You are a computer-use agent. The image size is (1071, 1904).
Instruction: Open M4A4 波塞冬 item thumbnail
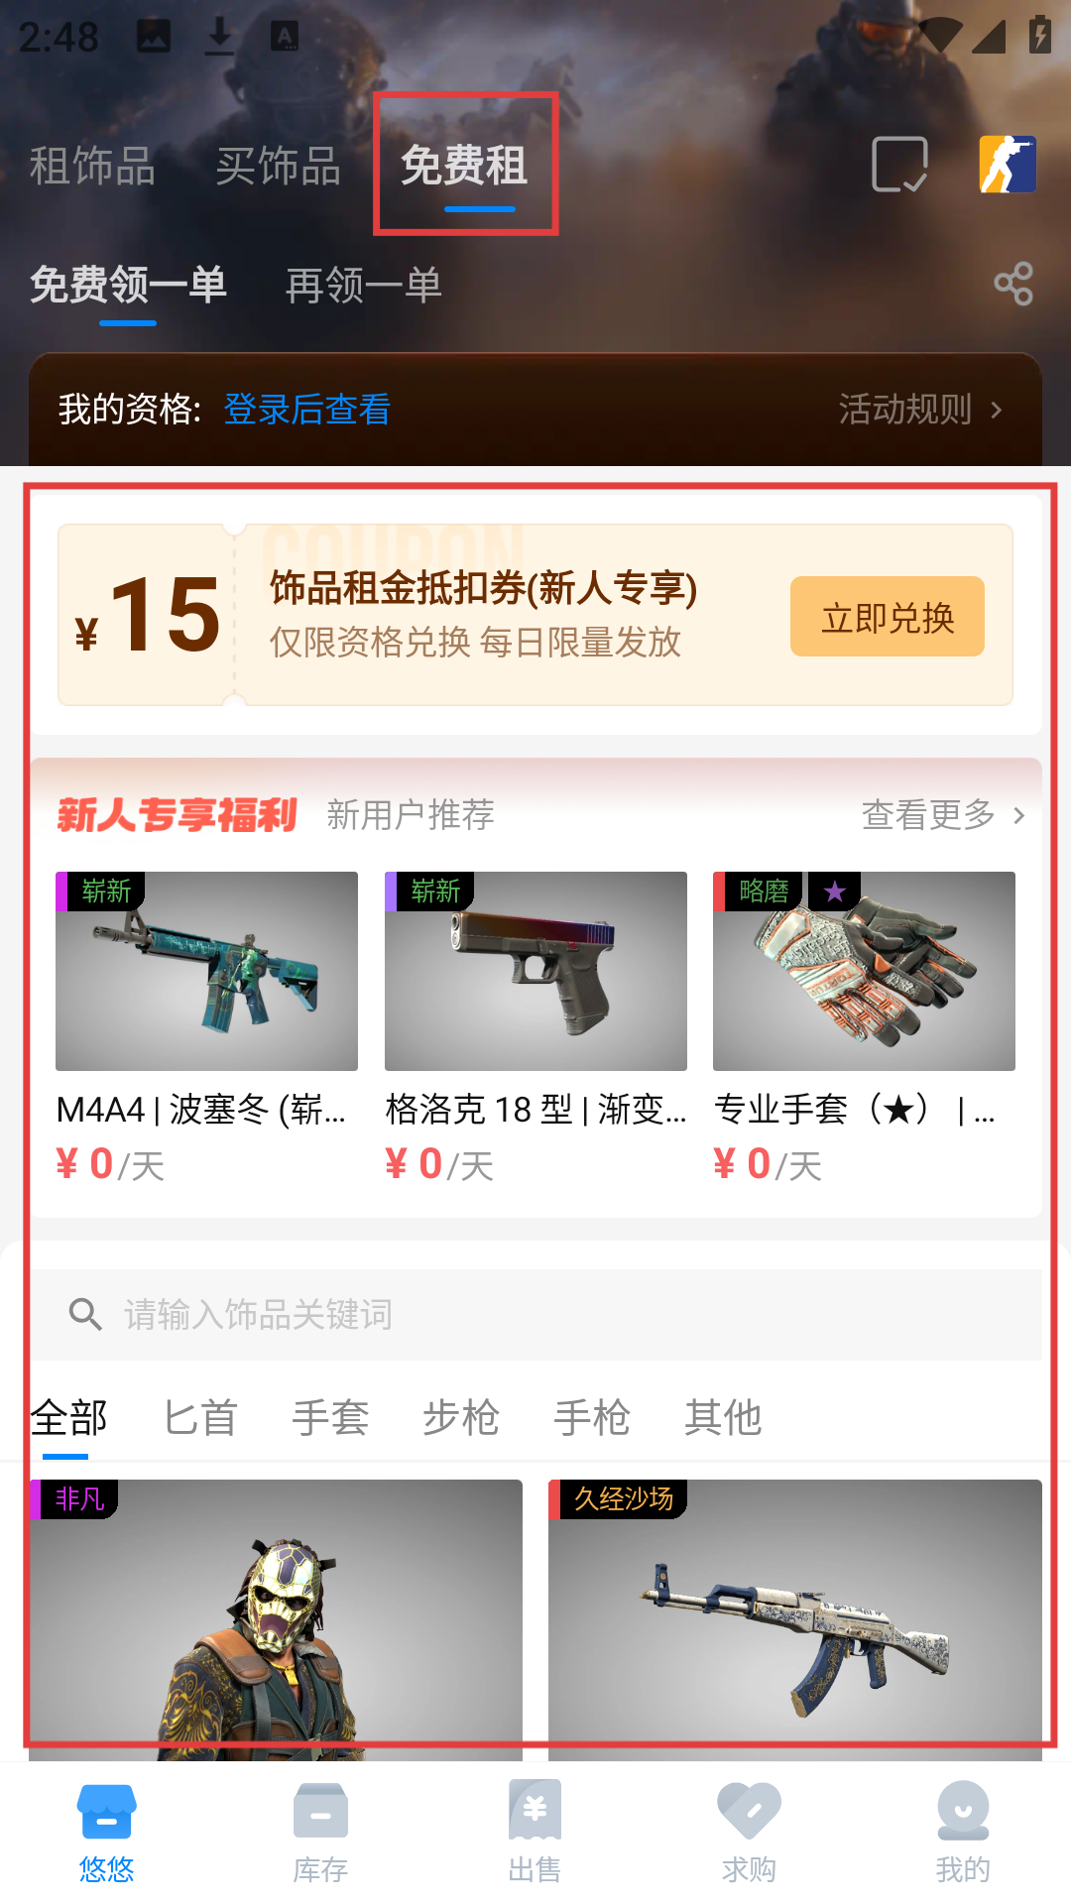pyautogui.click(x=206, y=971)
